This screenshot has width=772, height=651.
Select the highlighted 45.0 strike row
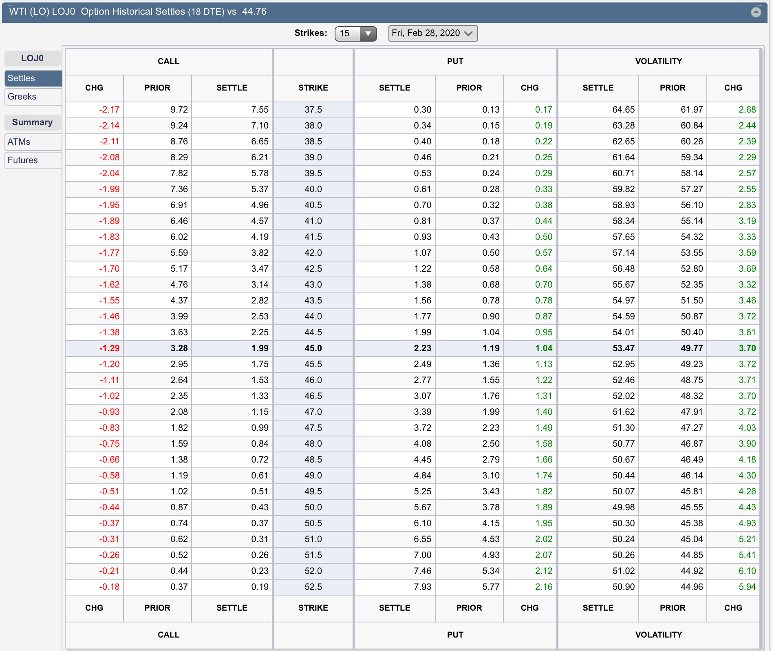(313, 348)
